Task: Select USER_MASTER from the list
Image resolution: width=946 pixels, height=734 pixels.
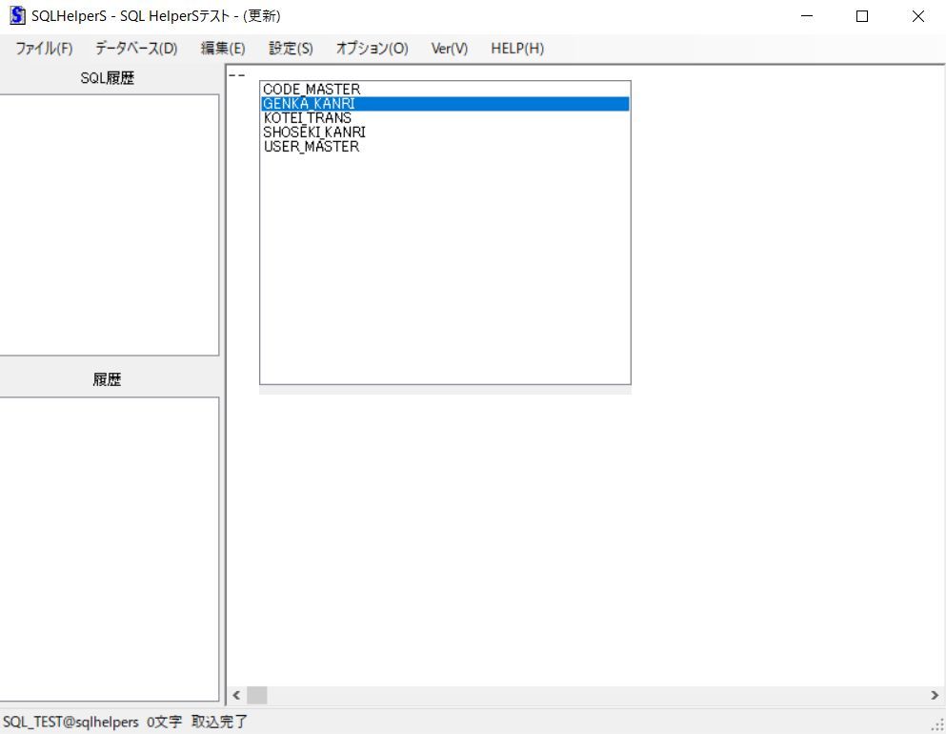Action: point(445,147)
